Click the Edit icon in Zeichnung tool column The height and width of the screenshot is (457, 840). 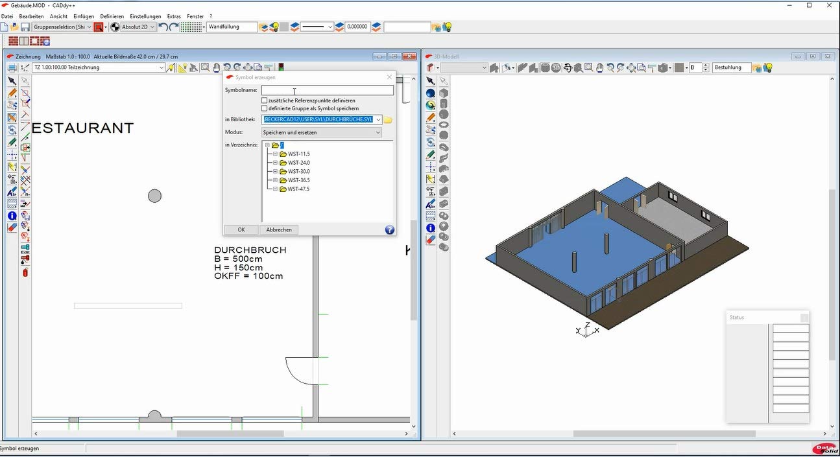pos(25,250)
